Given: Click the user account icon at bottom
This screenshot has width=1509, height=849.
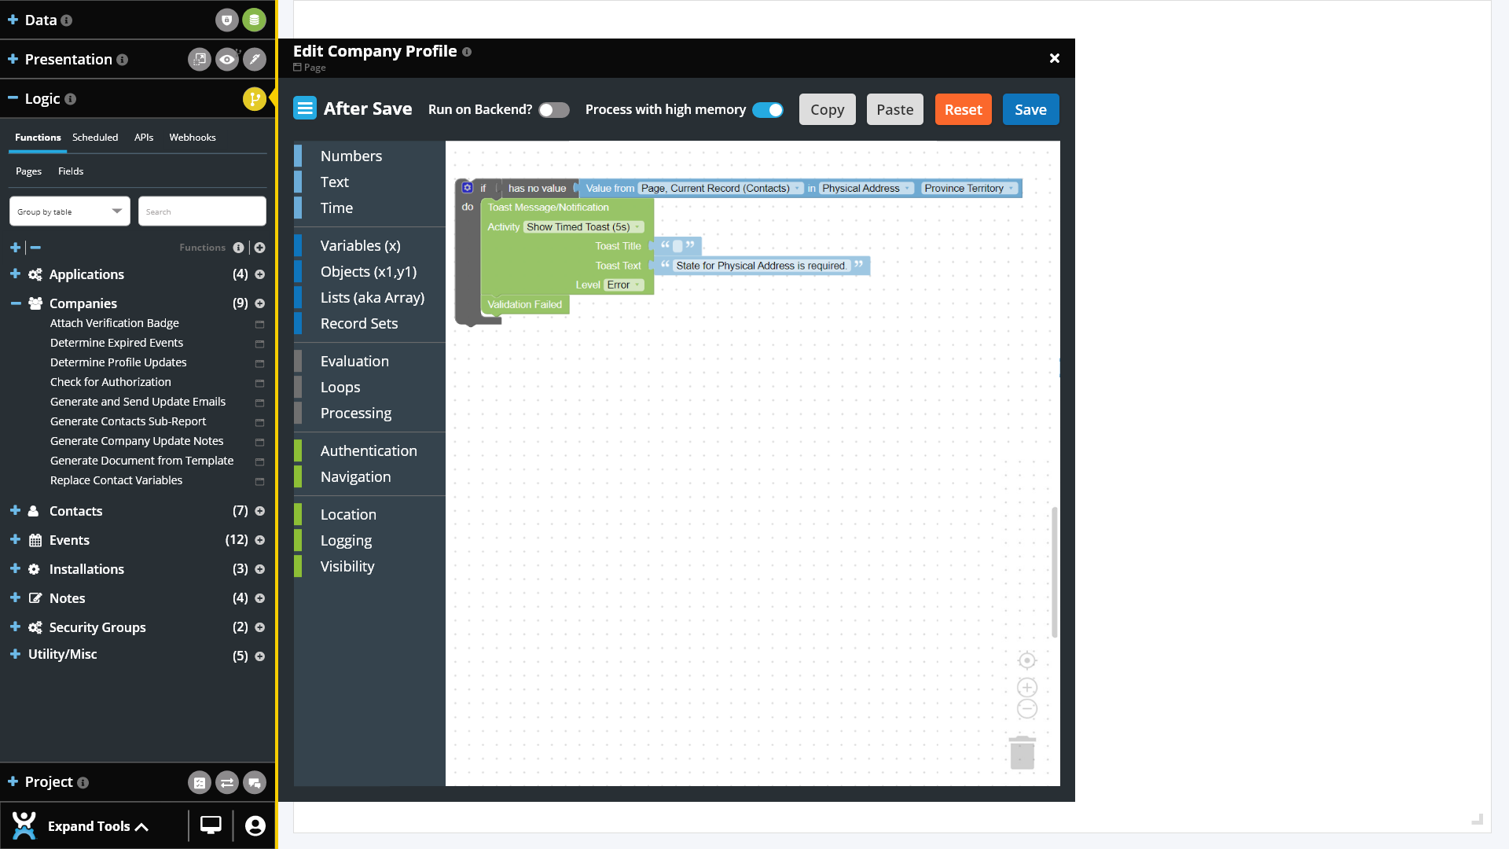Looking at the screenshot, I should [x=255, y=825].
